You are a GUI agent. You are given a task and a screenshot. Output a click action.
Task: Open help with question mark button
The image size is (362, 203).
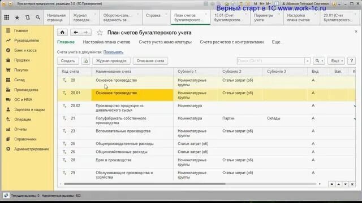[351, 61]
